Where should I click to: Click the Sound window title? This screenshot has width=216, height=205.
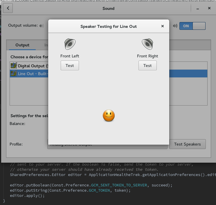108,8
